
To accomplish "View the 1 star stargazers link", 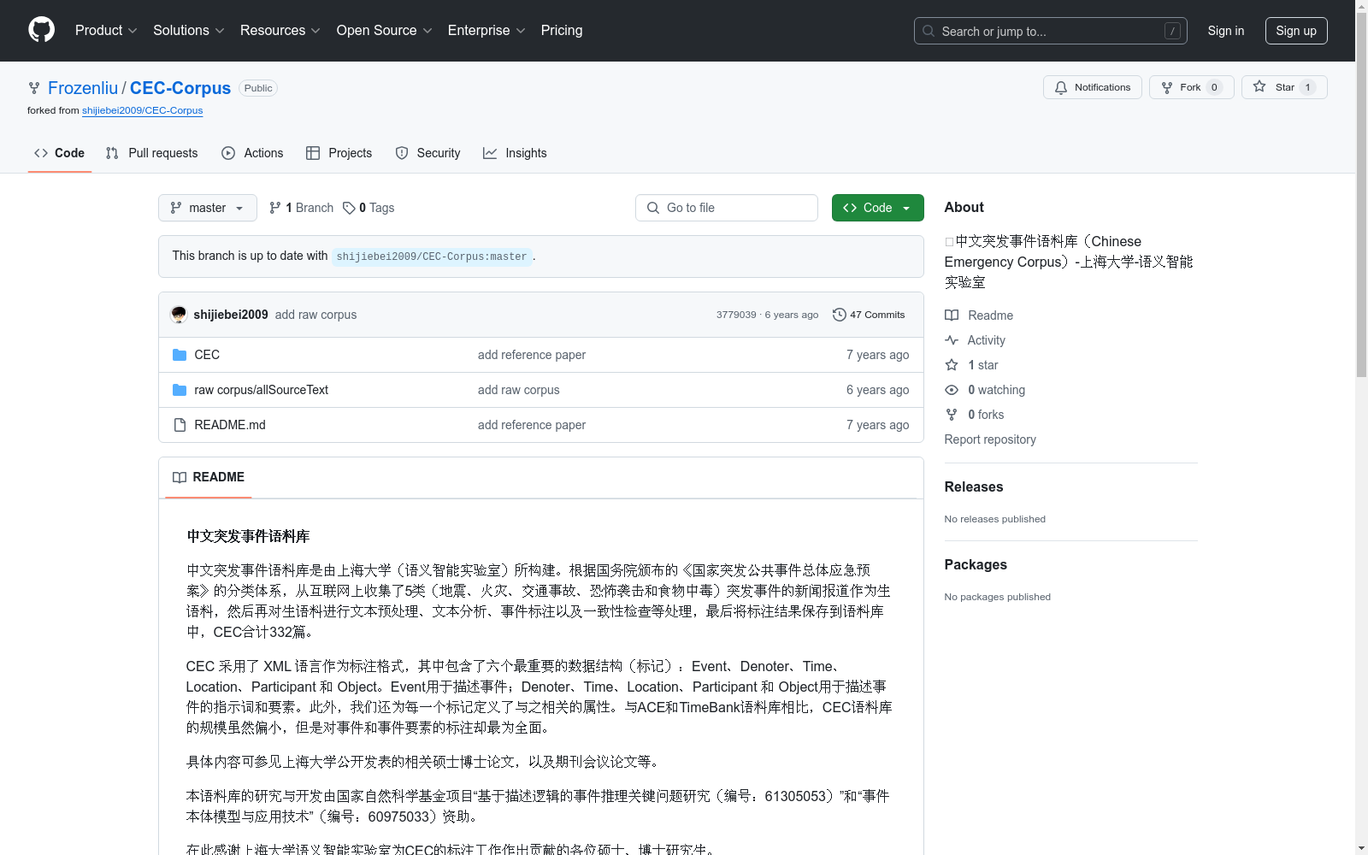I will click(972, 365).
